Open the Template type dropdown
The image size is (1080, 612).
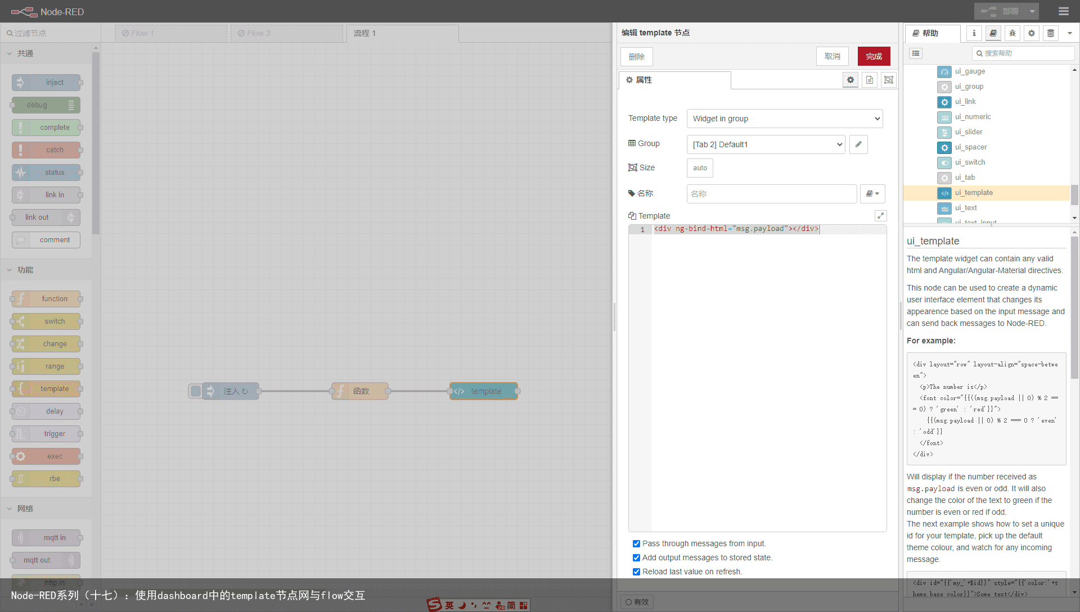785,119
